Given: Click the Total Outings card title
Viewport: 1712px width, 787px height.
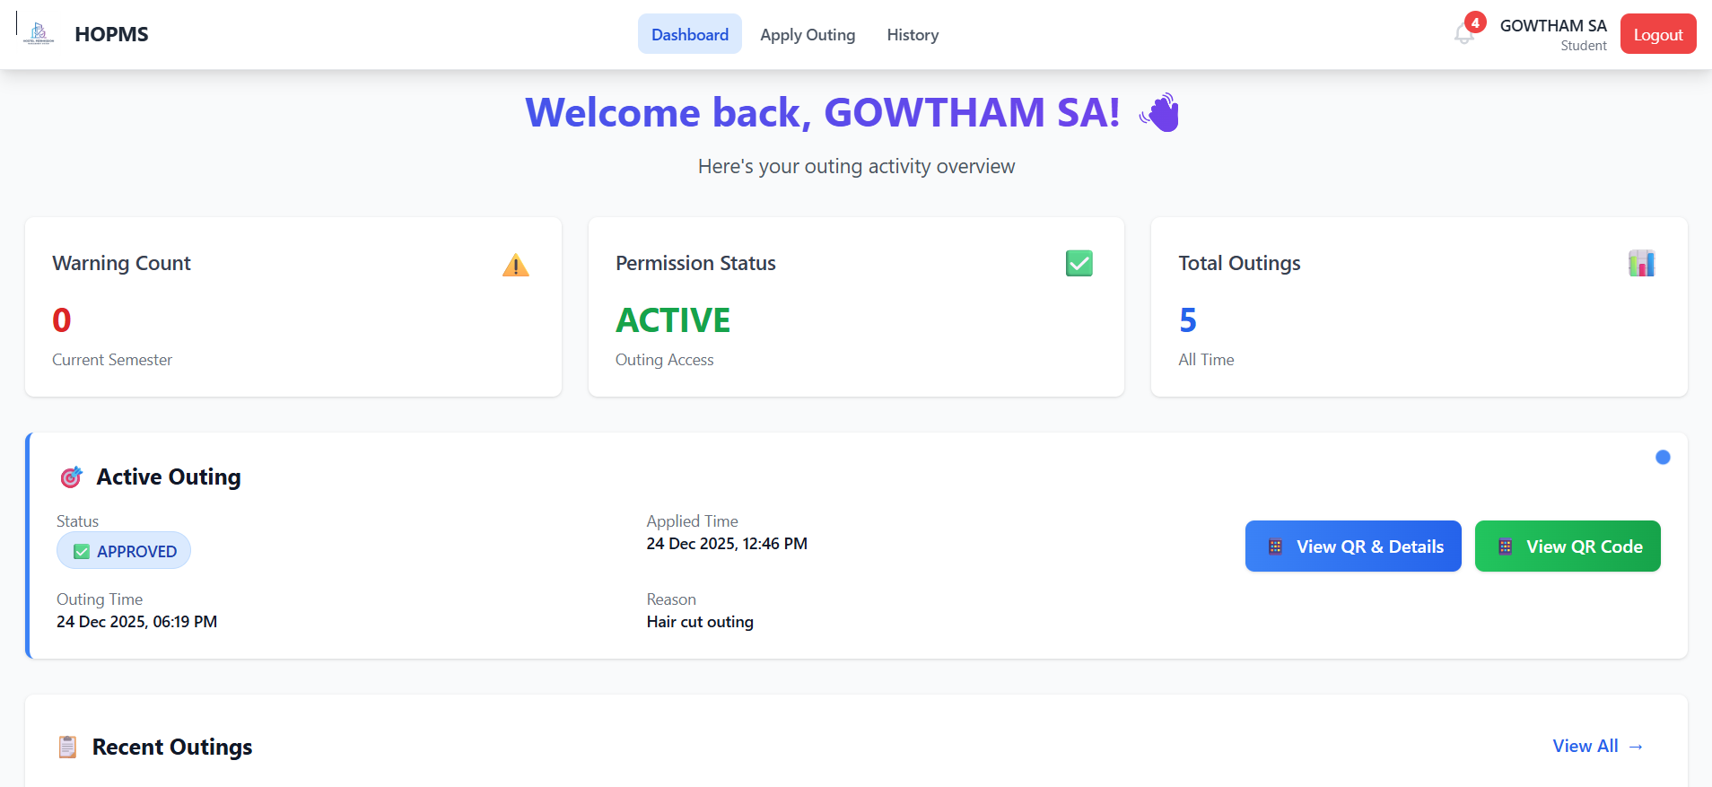Looking at the screenshot, I should pos(1239,263).
